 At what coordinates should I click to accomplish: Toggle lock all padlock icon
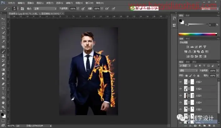coord(198,76)
